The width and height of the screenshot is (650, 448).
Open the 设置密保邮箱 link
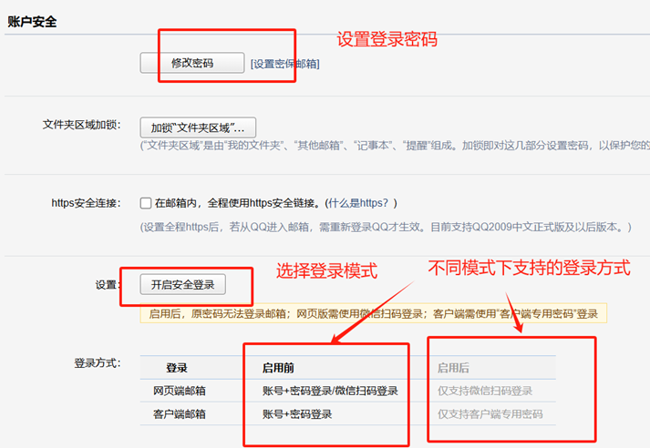tap(284, 64)
